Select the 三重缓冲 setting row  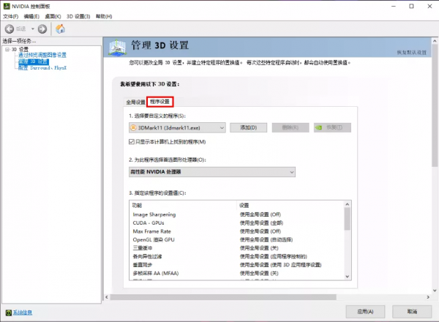(236, 248)
